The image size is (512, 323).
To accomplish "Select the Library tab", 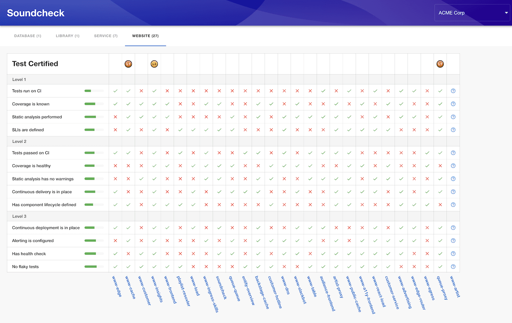I will [68, 36].
